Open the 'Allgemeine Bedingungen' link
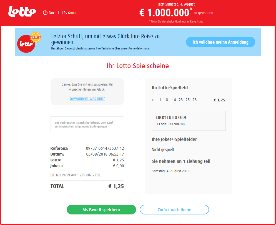Viewport: 276px width, 225px height. pyautogui.click(x=91, y=127)
